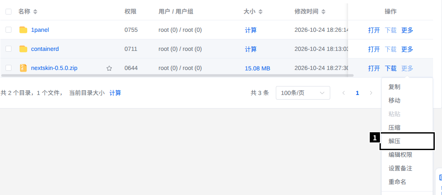Viewport: 442px width, 195px height.
Task: Click the 0644 permission of nextskin-0.5.0.zip
Action: point(131,68)
